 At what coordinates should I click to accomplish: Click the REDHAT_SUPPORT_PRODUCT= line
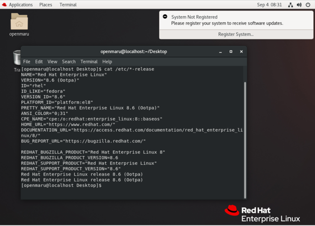tap(89, 163)
